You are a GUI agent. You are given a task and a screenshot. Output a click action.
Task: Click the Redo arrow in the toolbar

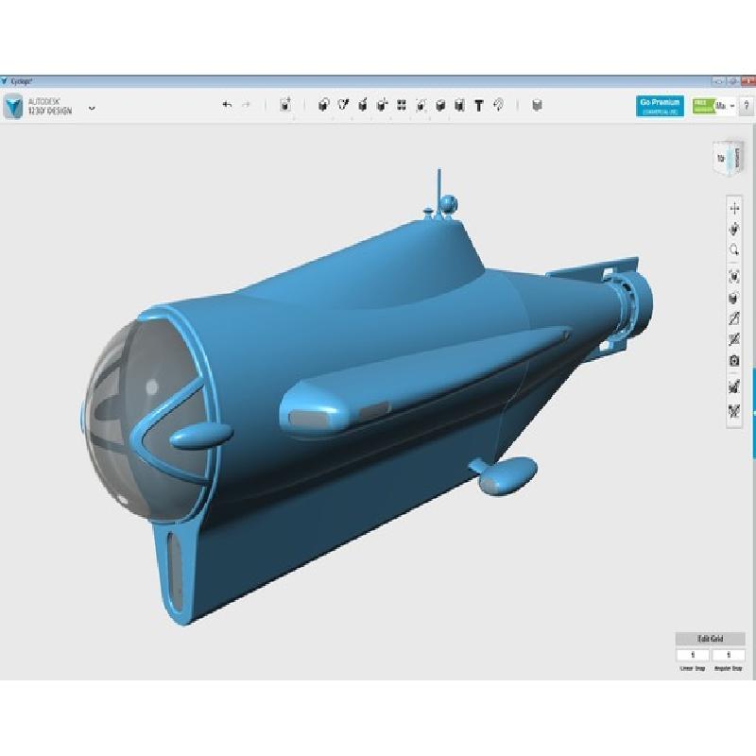point(247,105)
